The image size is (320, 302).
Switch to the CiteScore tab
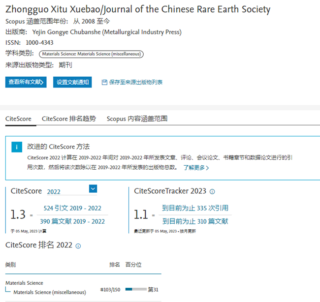pyautogui.click(x=18, y=119)
